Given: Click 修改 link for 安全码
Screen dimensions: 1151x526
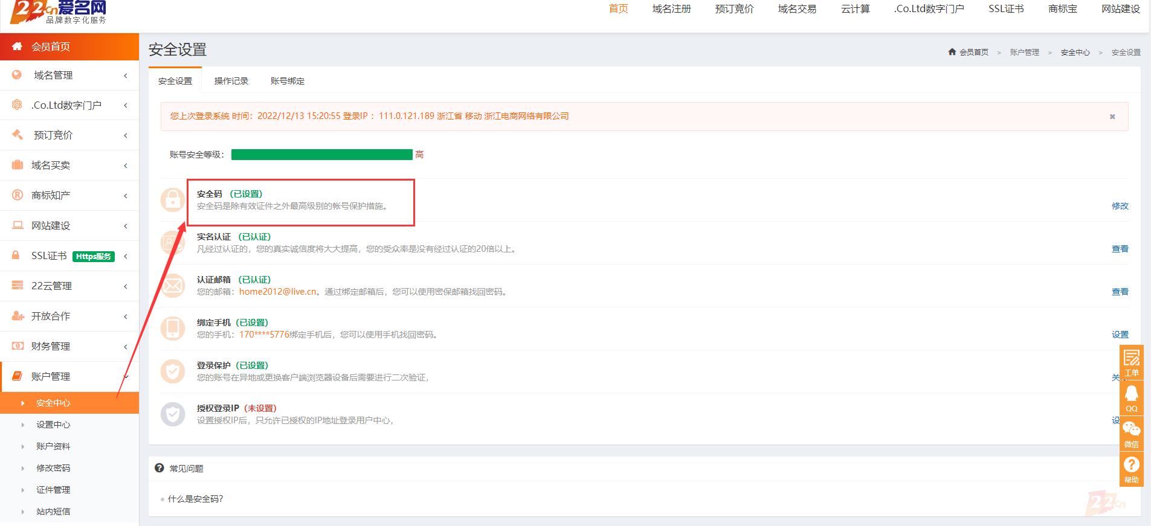Looking at the screenshot, I should [x=1120, y=206].
